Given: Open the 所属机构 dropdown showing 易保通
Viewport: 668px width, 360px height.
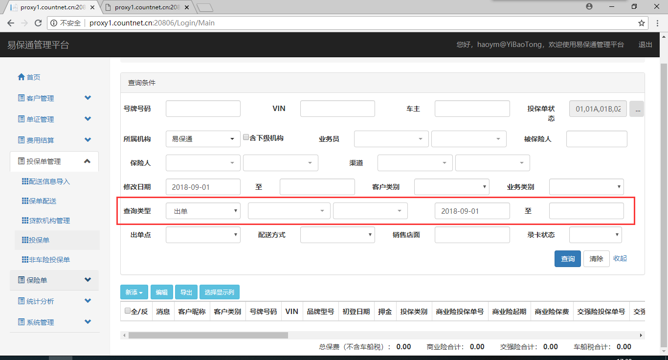Looking at the screenshot, I should [x=203, y=139].
